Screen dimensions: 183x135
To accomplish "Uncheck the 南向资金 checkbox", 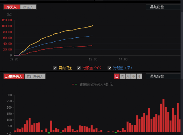I will click(55, 68).
